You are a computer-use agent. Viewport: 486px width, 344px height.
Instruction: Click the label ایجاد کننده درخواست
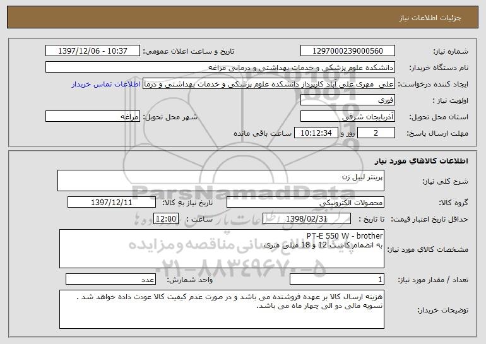coord(433,85)
